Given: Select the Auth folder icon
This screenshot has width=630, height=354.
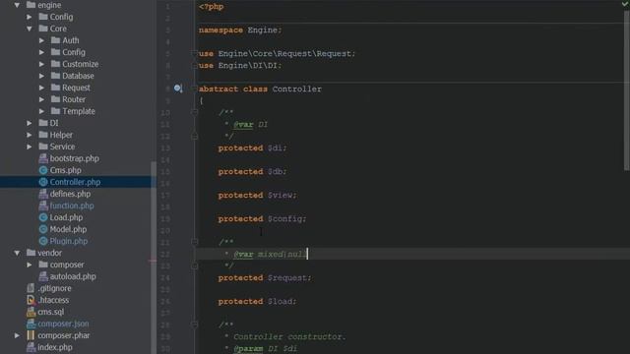Looking at the screenshot, I should (56, 40).
